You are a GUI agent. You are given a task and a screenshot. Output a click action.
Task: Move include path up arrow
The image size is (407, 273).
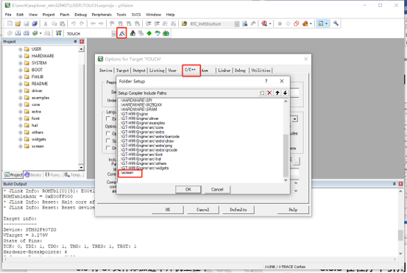coord(277,93)
